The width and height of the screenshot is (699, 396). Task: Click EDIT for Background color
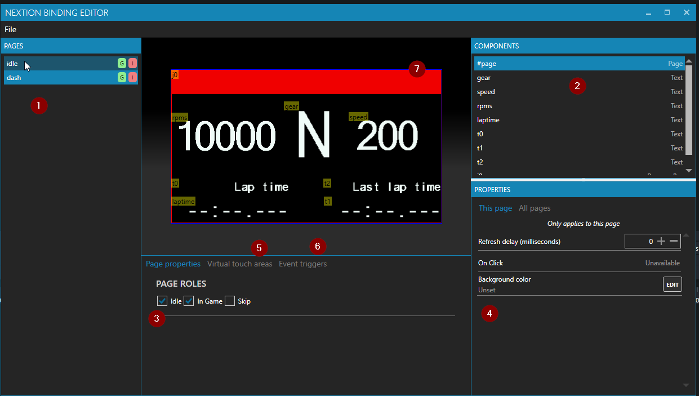coord(672,284)
